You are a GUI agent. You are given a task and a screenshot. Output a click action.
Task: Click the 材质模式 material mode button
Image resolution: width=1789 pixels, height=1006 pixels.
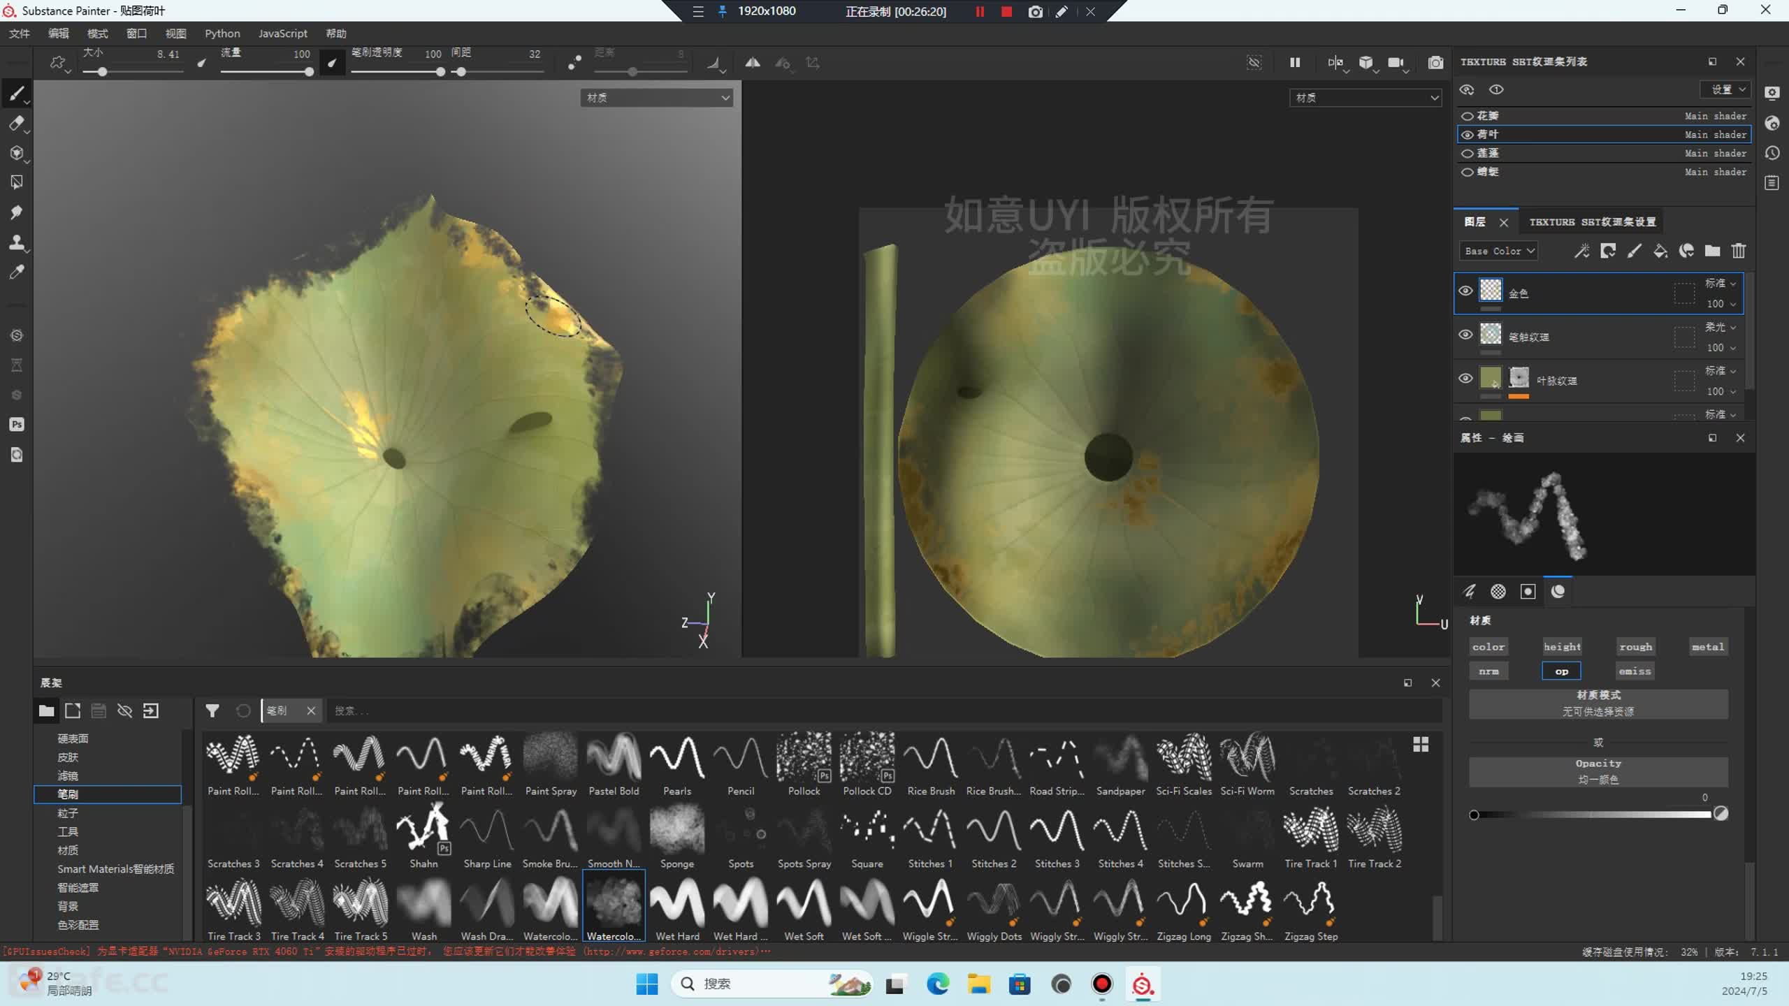tap(1598, 704)
